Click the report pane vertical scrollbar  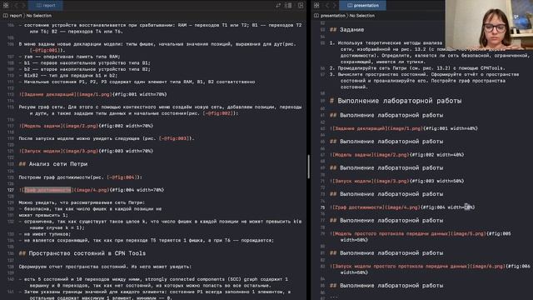(308, 167)
